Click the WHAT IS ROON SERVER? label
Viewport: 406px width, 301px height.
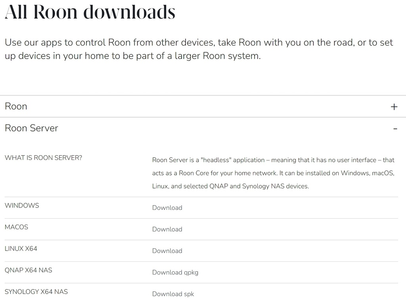pos(43,158)
